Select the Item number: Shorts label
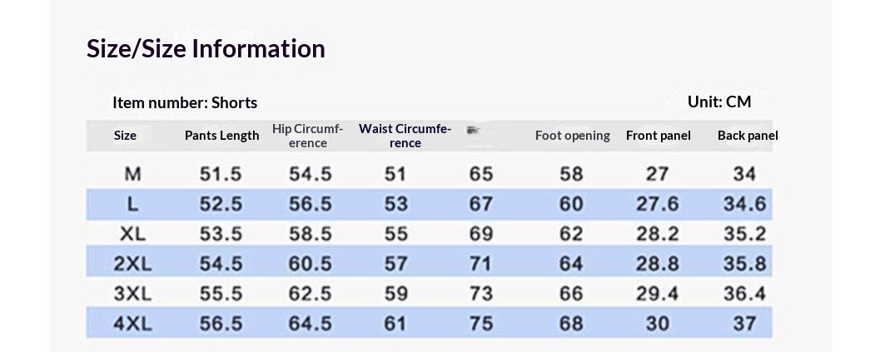Viewport: 875px width, 352px height. pyautogui.click(x=185, y=102)
